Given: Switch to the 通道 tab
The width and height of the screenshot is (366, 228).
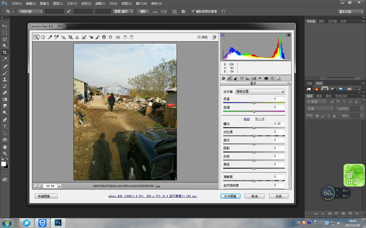Looking at the screenshot, I should [x=319, y=96].
